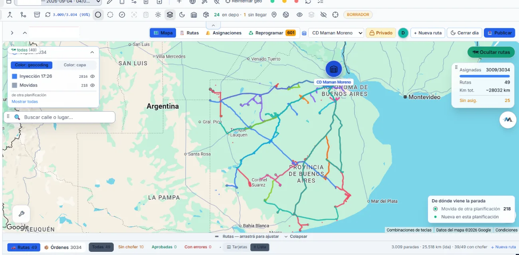Screen dimensions: 519x255
Task: Select the Color: geocoding option
Action: [32, 65]
